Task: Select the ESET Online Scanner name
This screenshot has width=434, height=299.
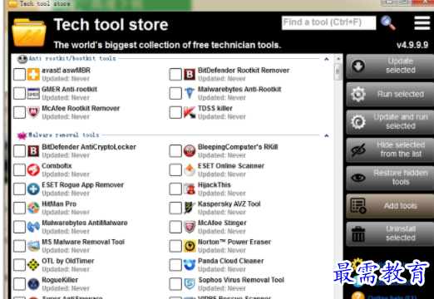Action: point(231,166)
